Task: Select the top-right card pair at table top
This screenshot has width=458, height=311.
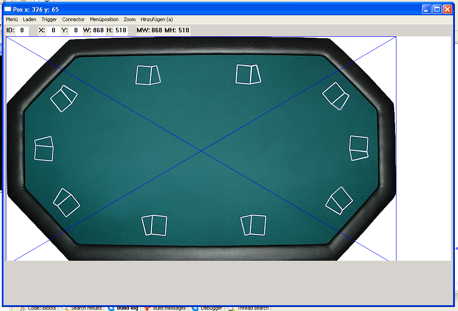Action: [248, 74]
